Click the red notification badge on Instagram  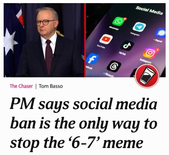[x=158, y=50]
